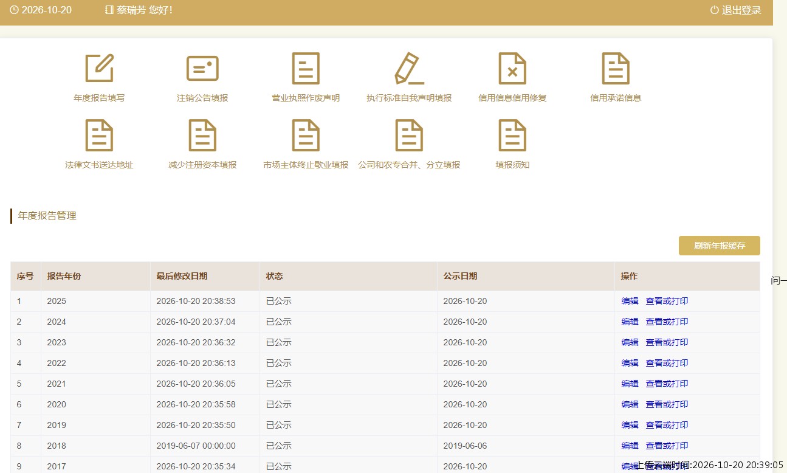Open the 信用承诺信息 icon
787x473 pixels.
pos(616,68)
